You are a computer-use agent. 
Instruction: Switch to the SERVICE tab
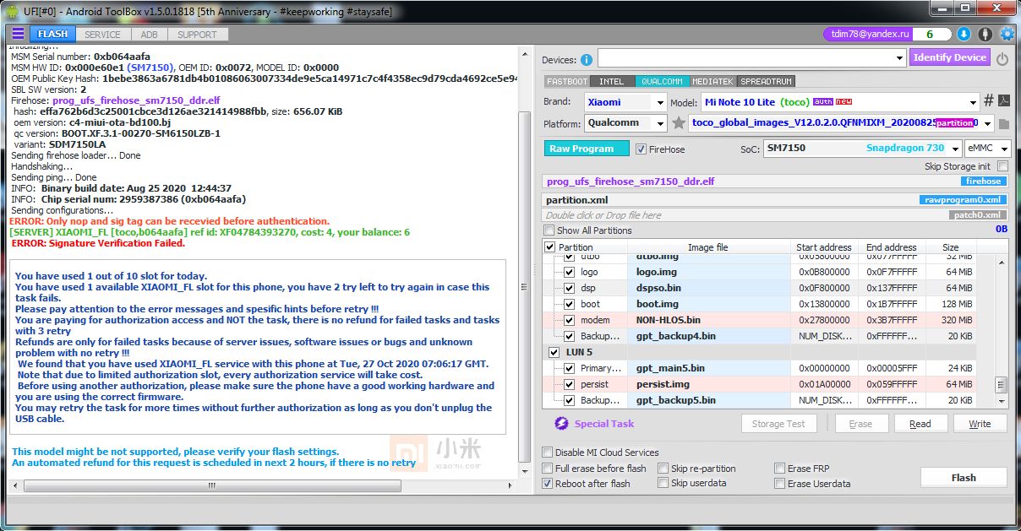(102, 35)
